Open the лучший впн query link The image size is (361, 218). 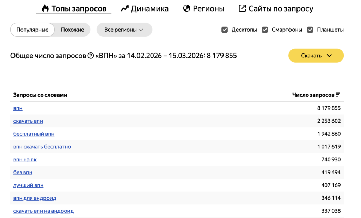point(28,185)
